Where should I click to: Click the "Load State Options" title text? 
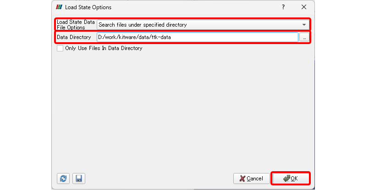click(x=88, y=7)
